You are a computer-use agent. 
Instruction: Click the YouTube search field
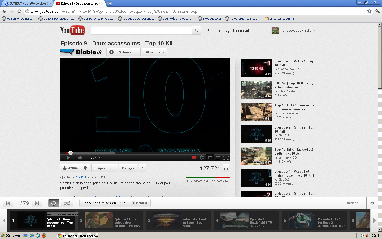141,31
